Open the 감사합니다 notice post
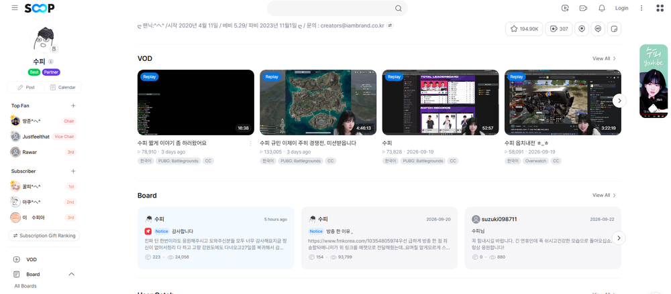Viewport: 671px width, 294px height. 215,238
